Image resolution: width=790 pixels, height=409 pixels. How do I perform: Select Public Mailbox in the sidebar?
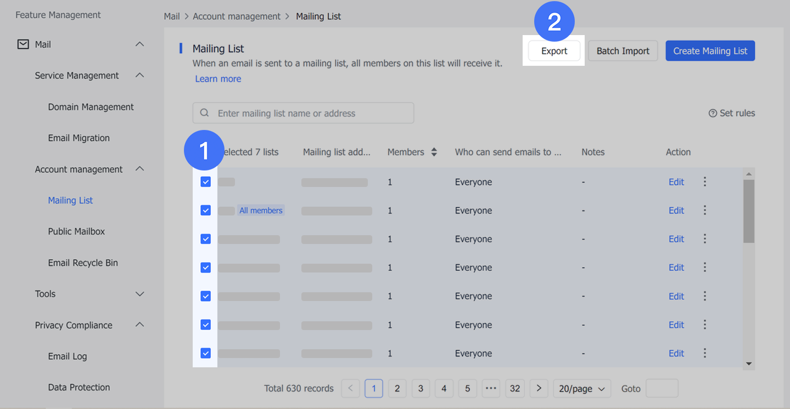(76, 231)
